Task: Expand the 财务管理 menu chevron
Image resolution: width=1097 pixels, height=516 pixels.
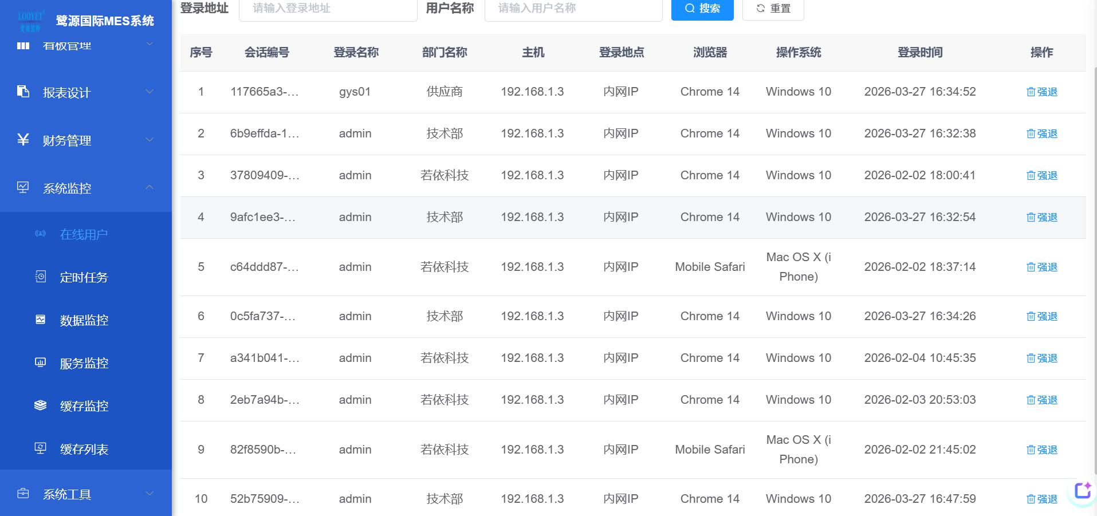Action: coord(150,140)
